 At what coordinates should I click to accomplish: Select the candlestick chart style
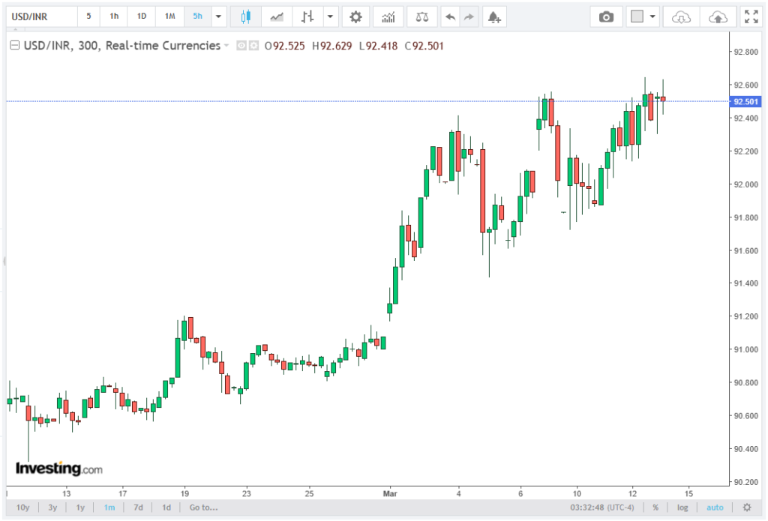(x=244, y=16)
